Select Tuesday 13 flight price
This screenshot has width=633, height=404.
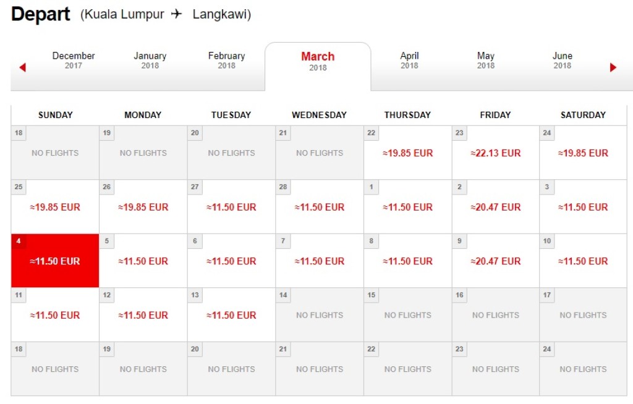point(231,315)
